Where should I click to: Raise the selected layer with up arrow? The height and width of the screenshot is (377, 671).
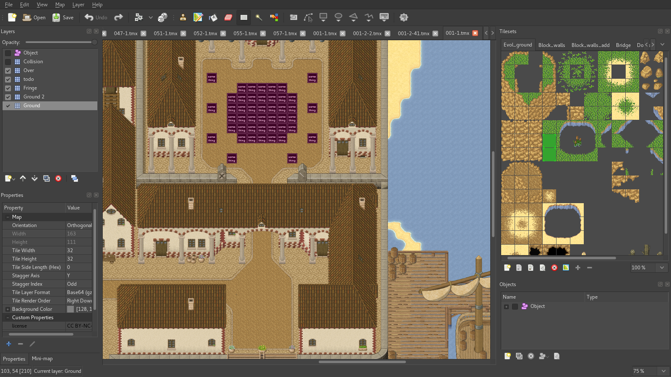(x=23, y=178)
